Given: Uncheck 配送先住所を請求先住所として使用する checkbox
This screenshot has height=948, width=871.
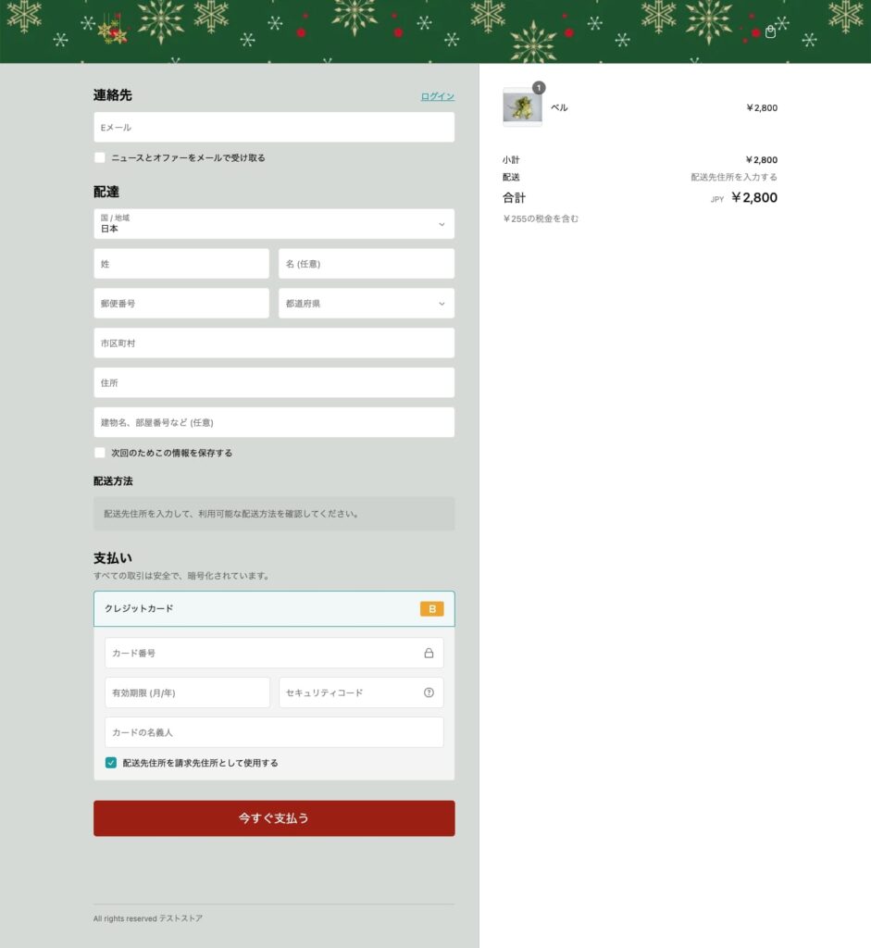Looking at the screenshot, I should point(111,763).
